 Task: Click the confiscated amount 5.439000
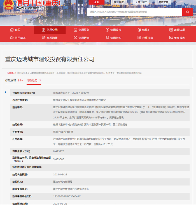point(59,159)
